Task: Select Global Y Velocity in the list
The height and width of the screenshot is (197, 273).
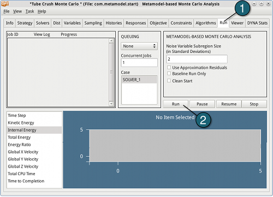Action: (x=34, y=159)
